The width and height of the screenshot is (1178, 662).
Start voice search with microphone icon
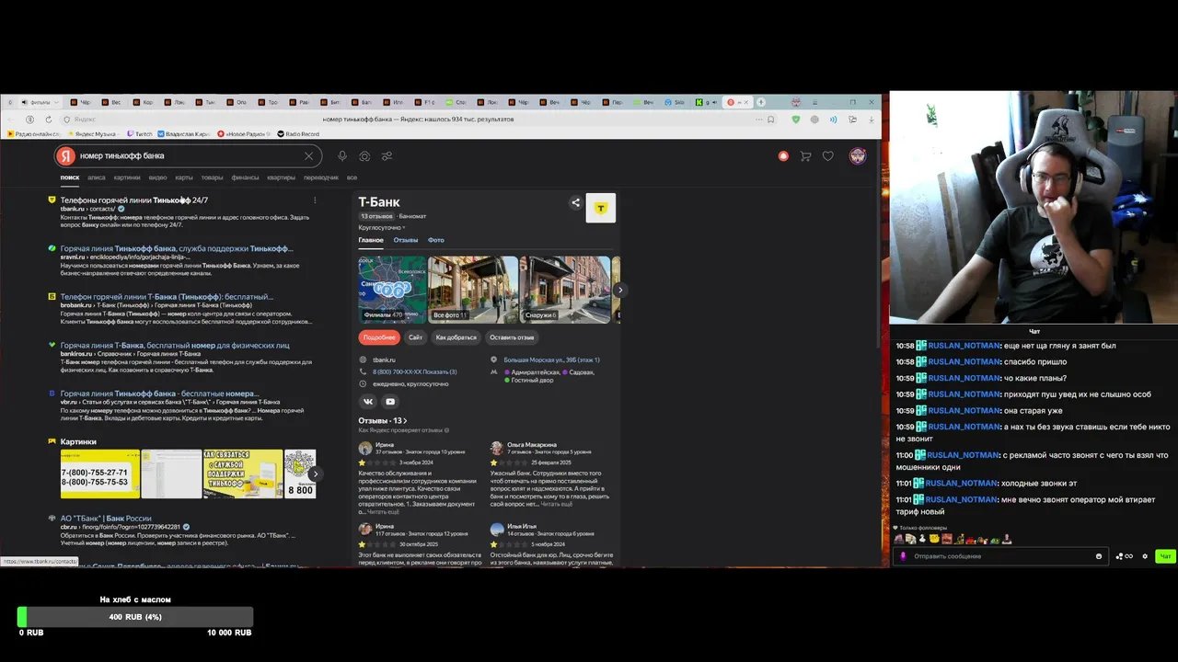[342, 156]
